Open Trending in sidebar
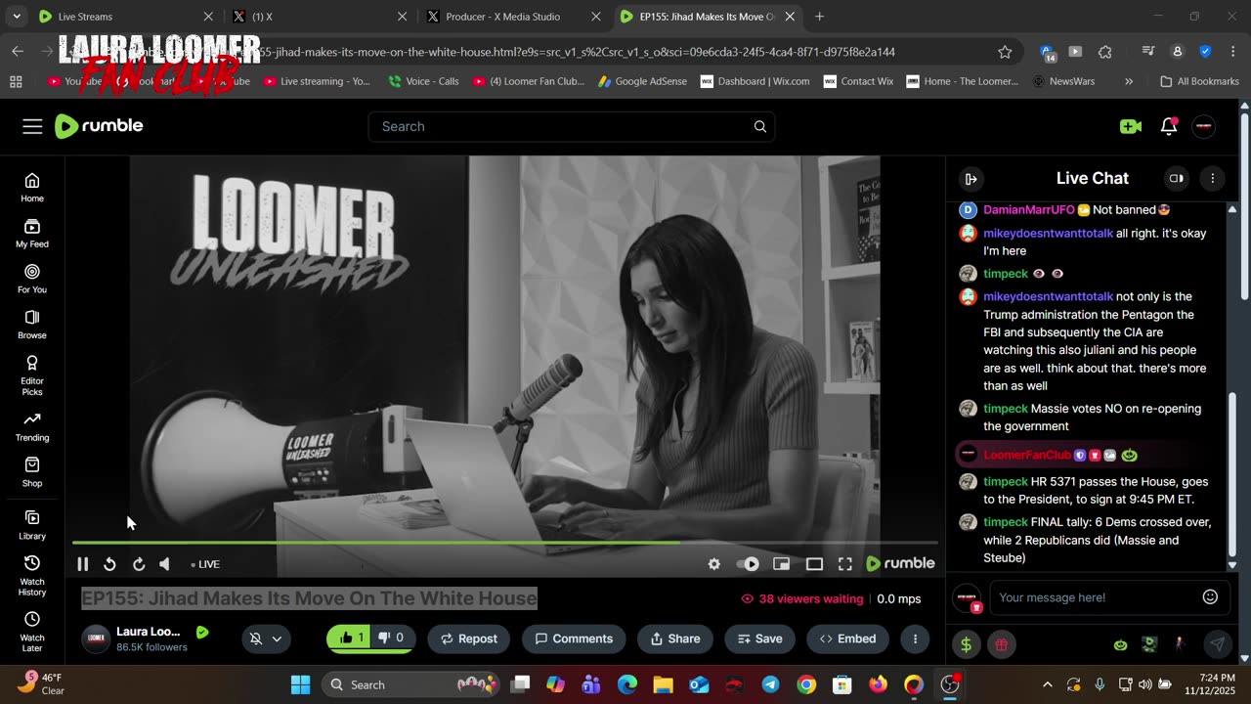 pos(32,426)
